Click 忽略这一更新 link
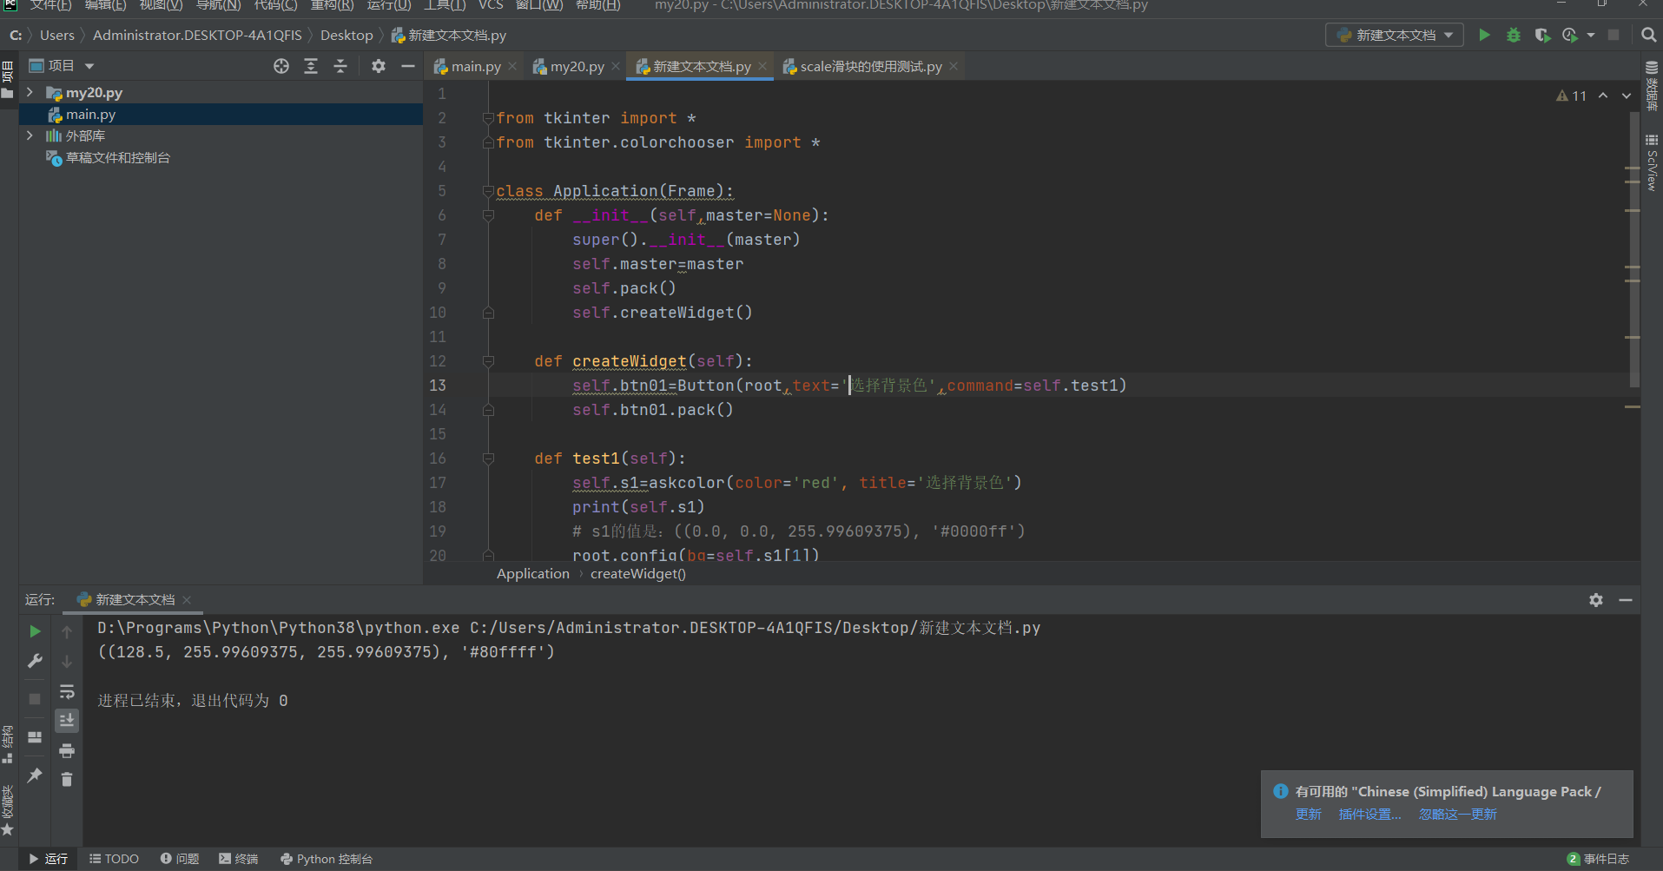The height and width of the screenshot is (871, 1663). [x=1458, y=815]
